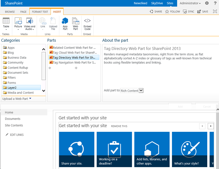This screenshot has height=169, width=219.
Task: Click REMOVE THIS link
Action: (x=119, y=126)
